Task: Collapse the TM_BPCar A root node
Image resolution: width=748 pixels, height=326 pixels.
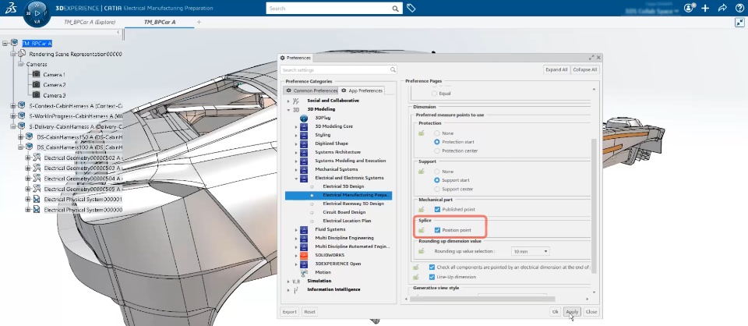Action: pos(5,43)
